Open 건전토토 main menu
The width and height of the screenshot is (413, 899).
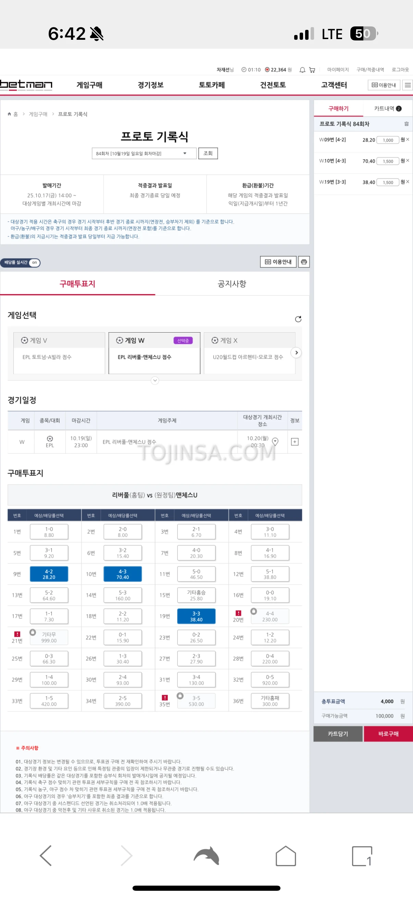[x=273, y=85]
